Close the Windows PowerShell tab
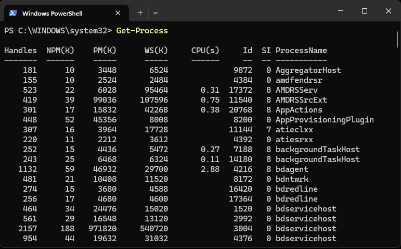The width and height of the screenshot is (401, 249). tap(118, 13)
